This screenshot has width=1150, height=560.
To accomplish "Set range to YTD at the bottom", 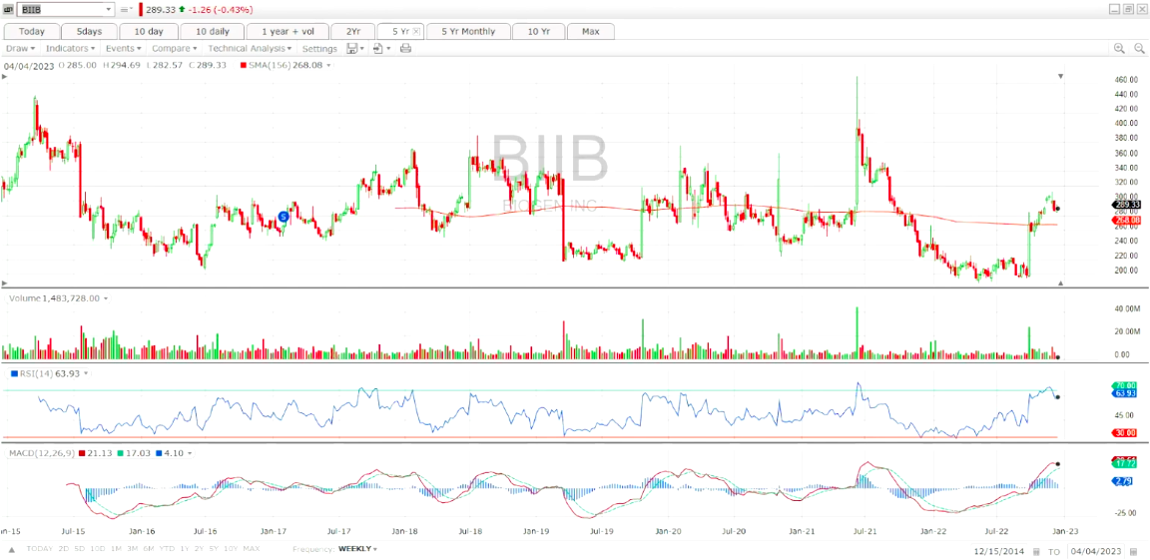I will point(168,549).
